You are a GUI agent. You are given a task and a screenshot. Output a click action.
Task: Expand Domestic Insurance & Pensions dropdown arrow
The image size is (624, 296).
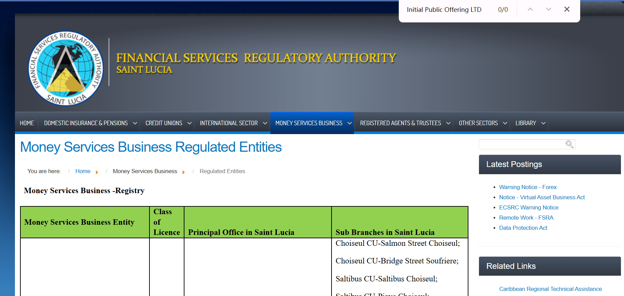pos(135,124)
